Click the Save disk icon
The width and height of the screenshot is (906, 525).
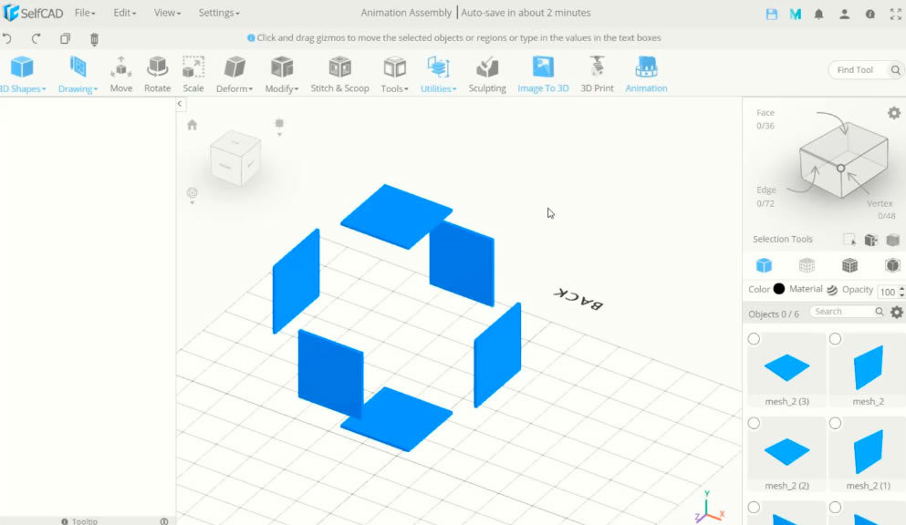pyautogui.click(x=771, y=15)
